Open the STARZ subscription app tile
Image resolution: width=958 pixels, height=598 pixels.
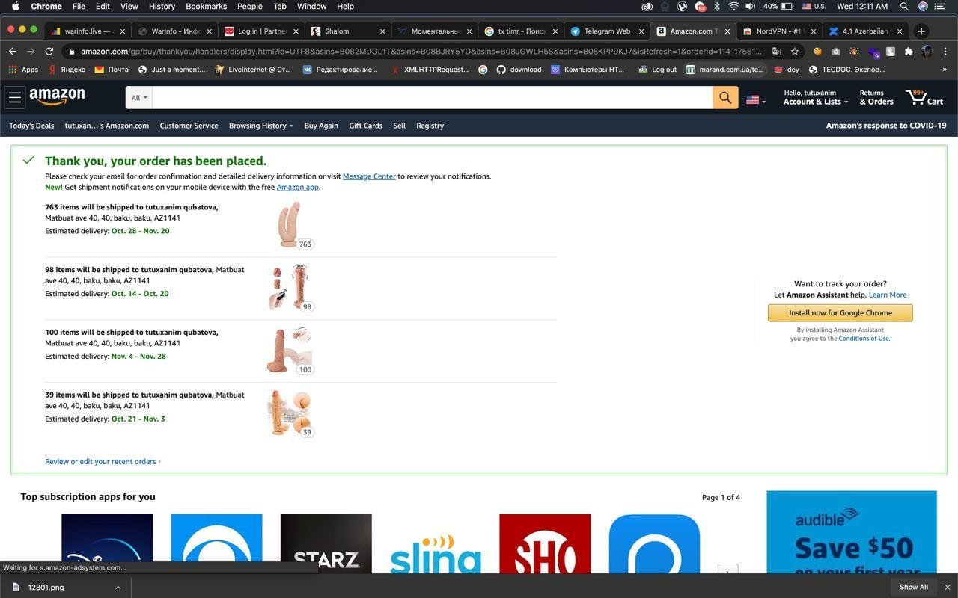[326, 543]
